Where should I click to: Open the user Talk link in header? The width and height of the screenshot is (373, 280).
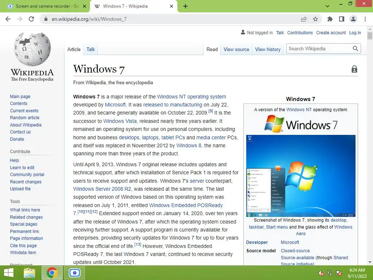tap(280, 32)
